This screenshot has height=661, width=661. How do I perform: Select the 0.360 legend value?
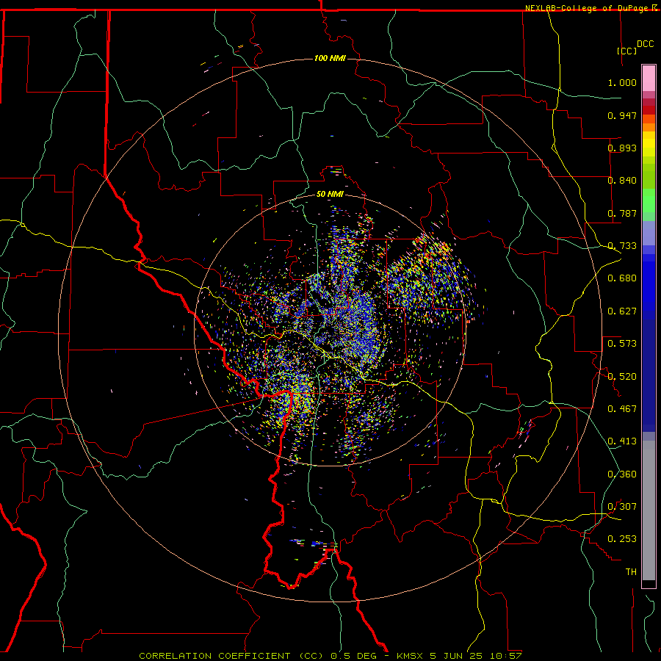coord(622,474)
